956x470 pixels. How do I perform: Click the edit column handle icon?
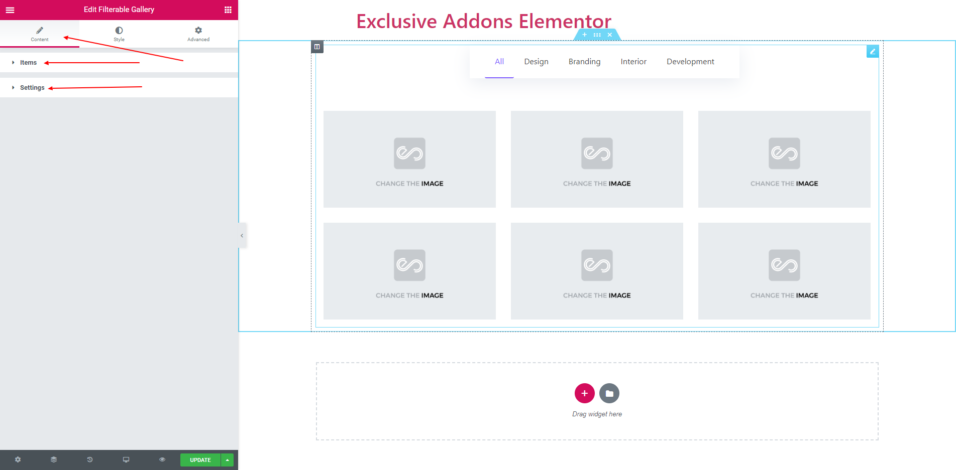pyautogui.click(x=317, y=47)
